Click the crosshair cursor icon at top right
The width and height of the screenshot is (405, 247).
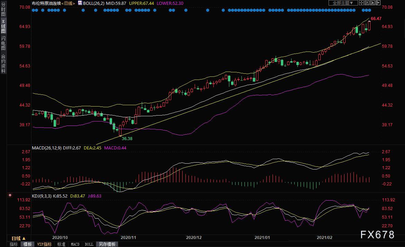pos(361,3)
